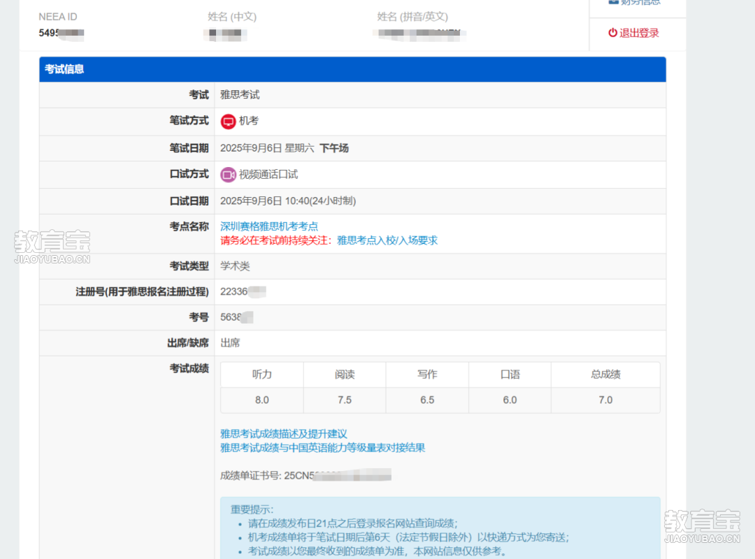Screen dimensions: 755x559
Task: Select the 总成绩 overall score 7.0
Action: point(605,400)
